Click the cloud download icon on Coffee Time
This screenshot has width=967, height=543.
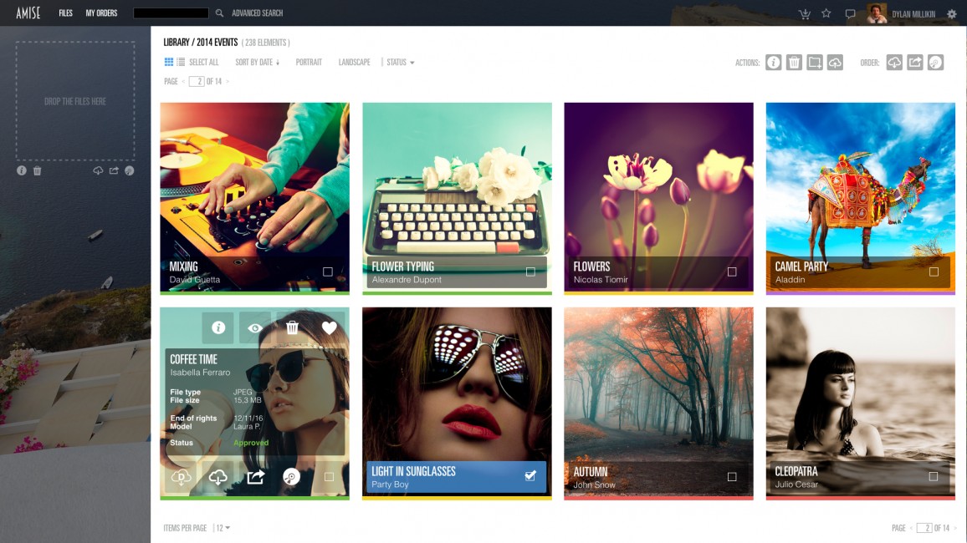(x=217, y=476)
